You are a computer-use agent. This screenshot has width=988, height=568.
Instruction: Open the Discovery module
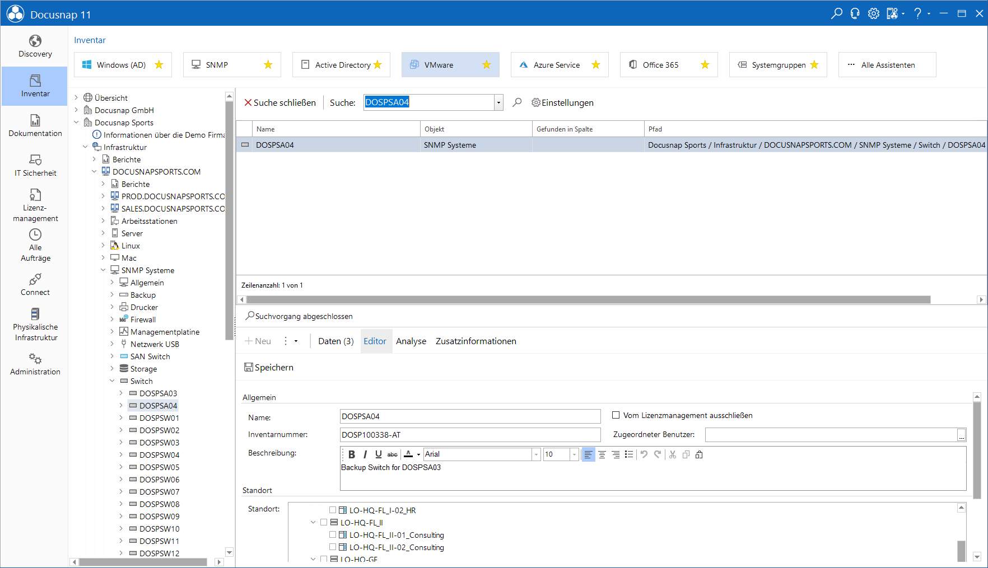coord(35,46)
